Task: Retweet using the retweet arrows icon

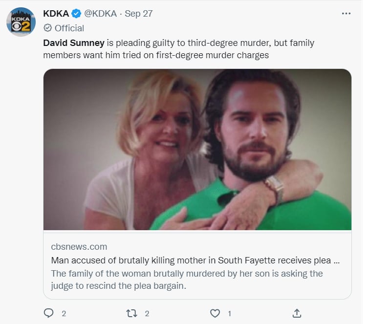Action: (131, 313)
